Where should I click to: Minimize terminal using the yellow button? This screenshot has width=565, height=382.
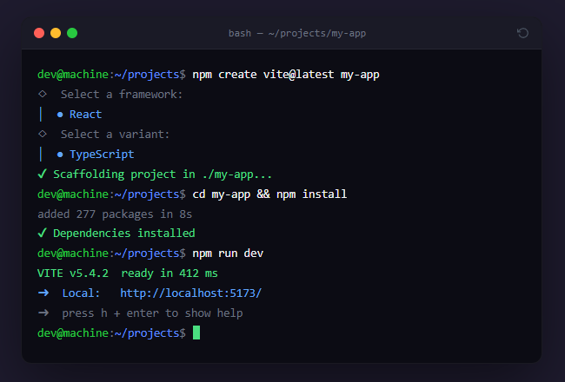coord(56,33)
